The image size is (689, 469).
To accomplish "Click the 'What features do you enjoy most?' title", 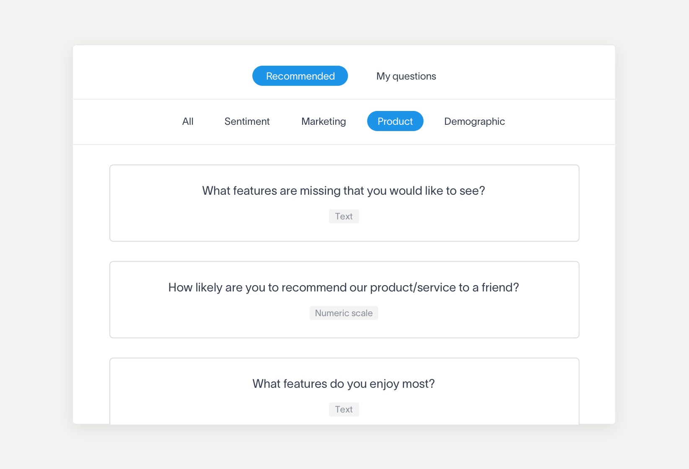I will point(344,384).
